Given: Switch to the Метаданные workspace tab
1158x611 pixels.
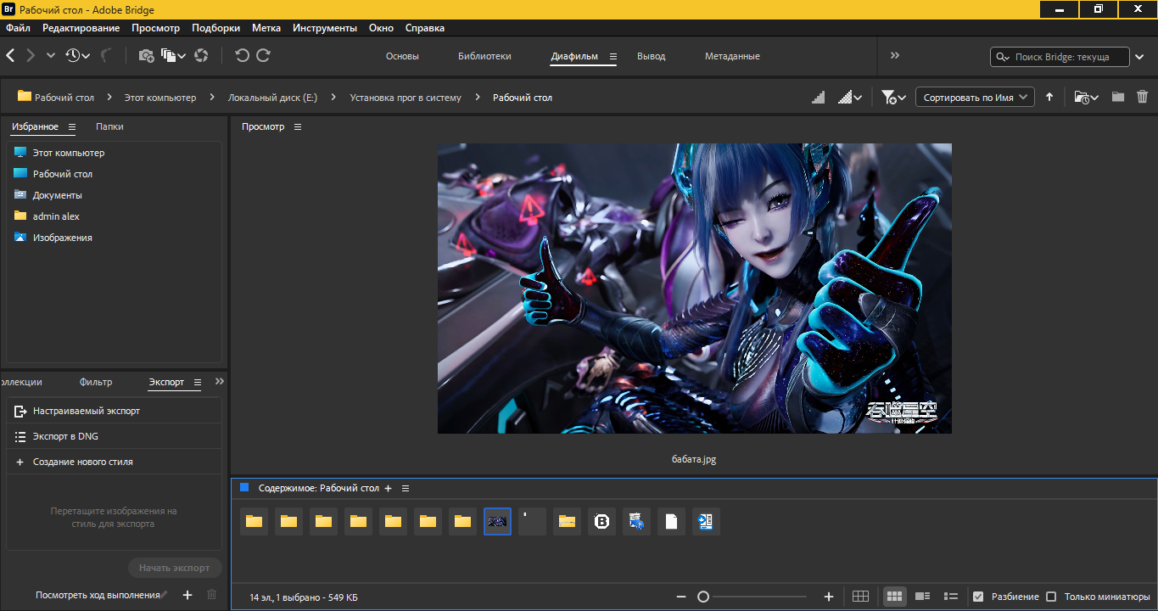Looking at the screenshot, I should (732, 56).
